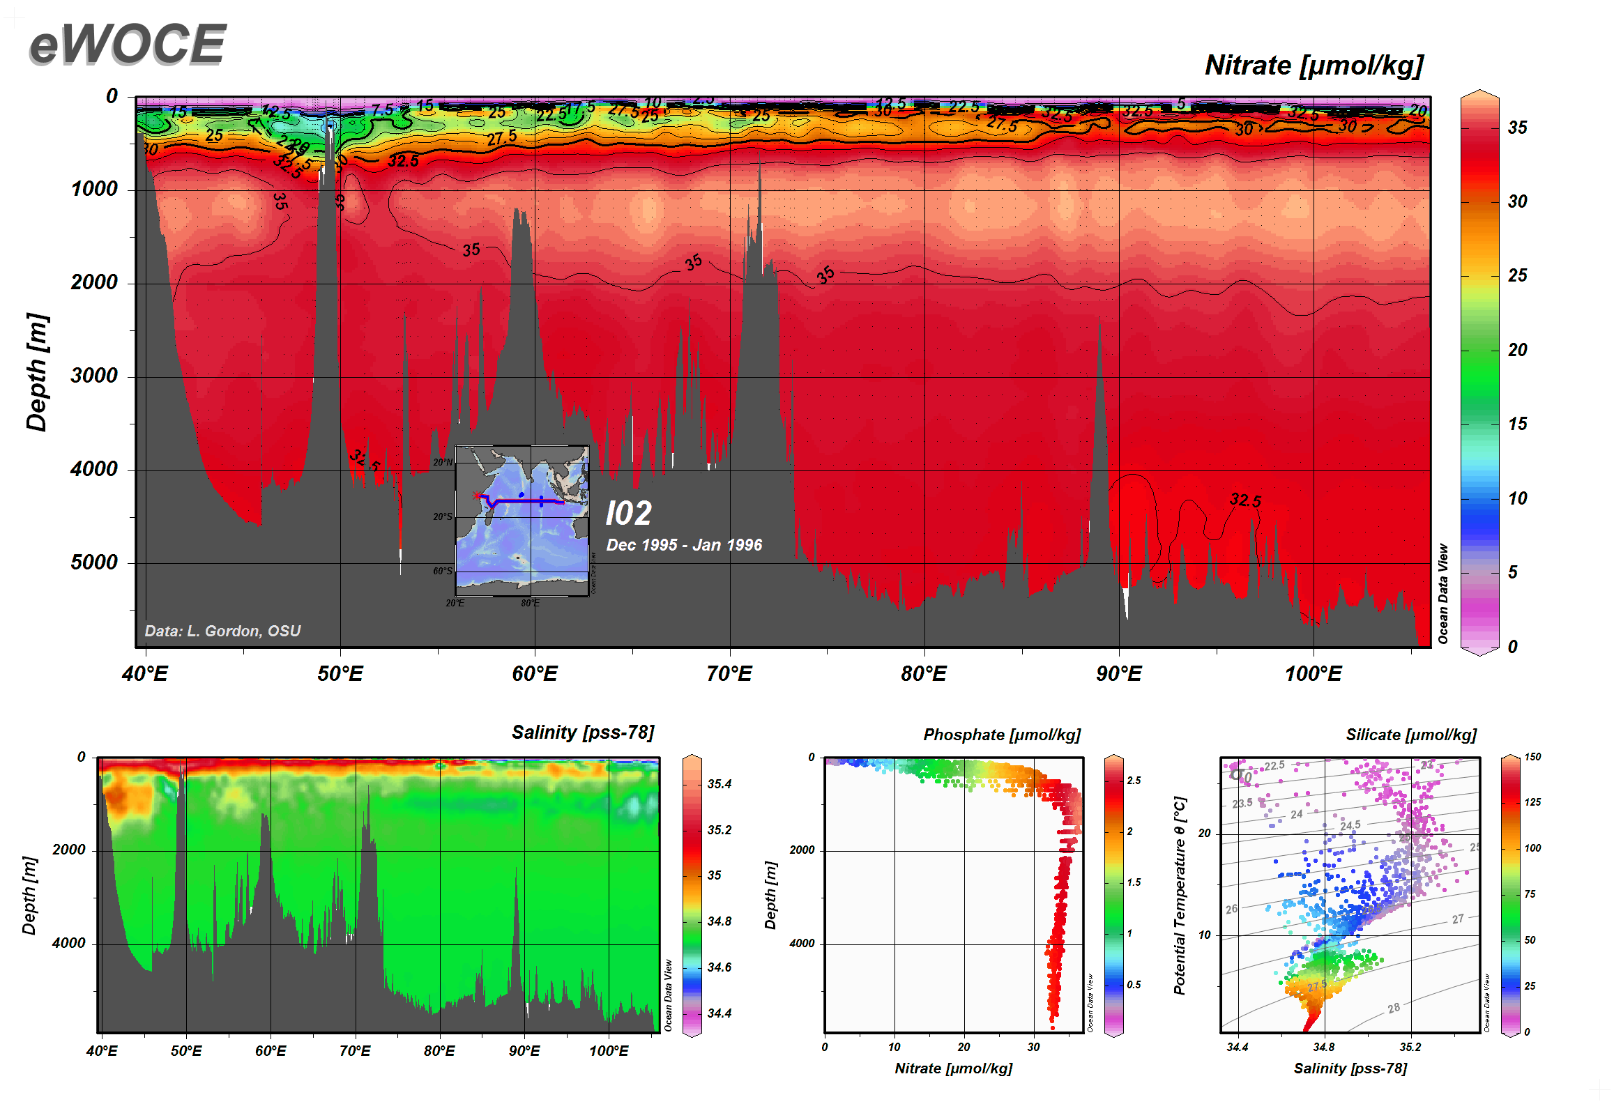Click the nitrate-versus-depth scatter plot area

coord(954,895)
